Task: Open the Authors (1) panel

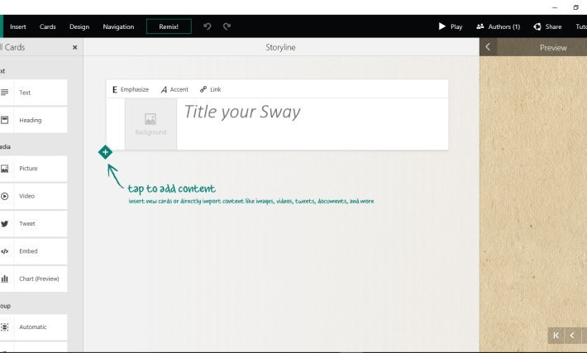Action: 499,26
